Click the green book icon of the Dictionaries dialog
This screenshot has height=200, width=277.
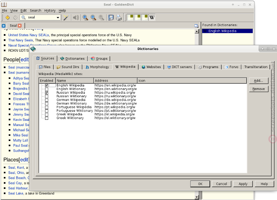tap(33, 49)
